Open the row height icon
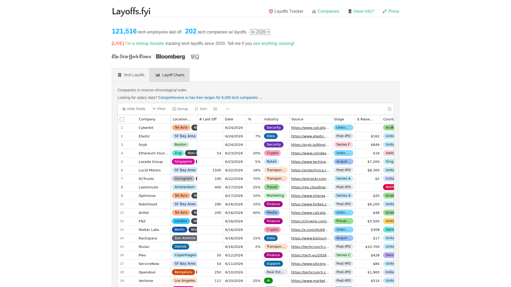 215,109
